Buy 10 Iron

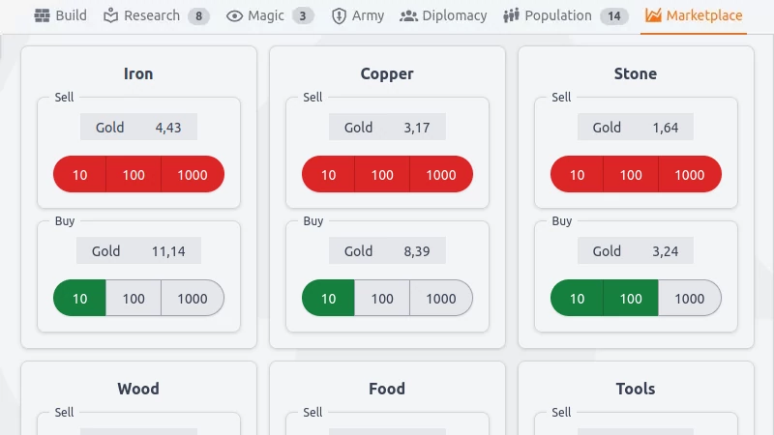pos(79,299)
